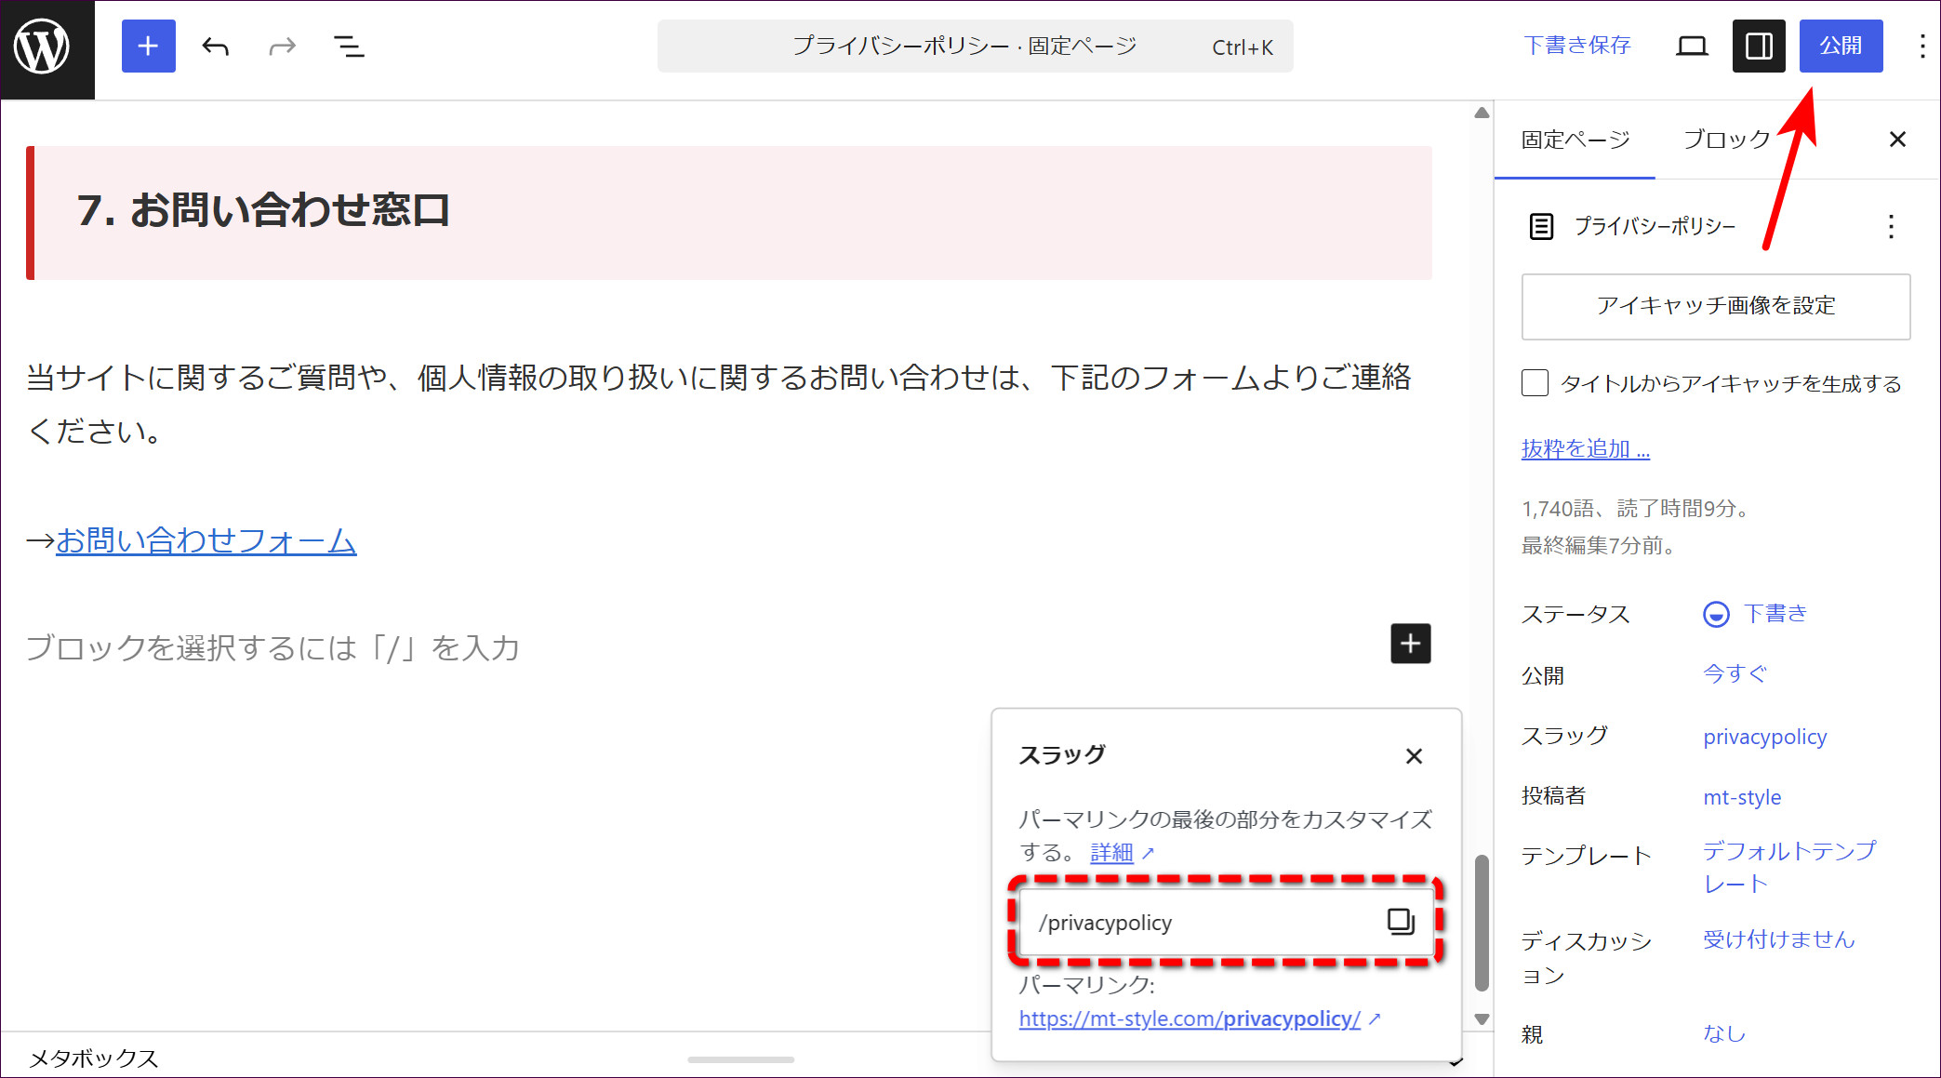Viewport: 1941px width, 1078px height.
Task: Click the 抜粋を追加 link
Action: pos(1586,449)
